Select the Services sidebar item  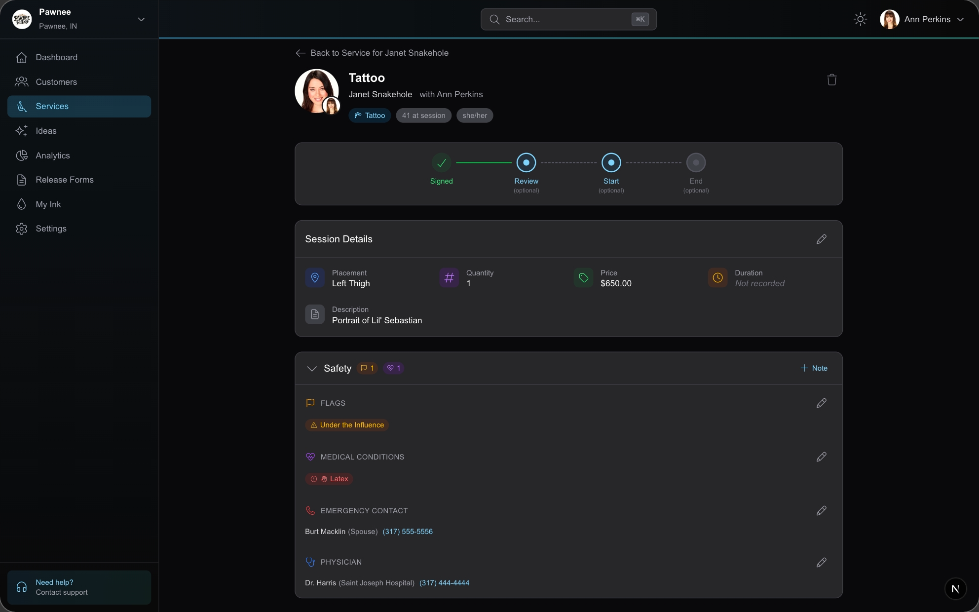coord(52,106)
